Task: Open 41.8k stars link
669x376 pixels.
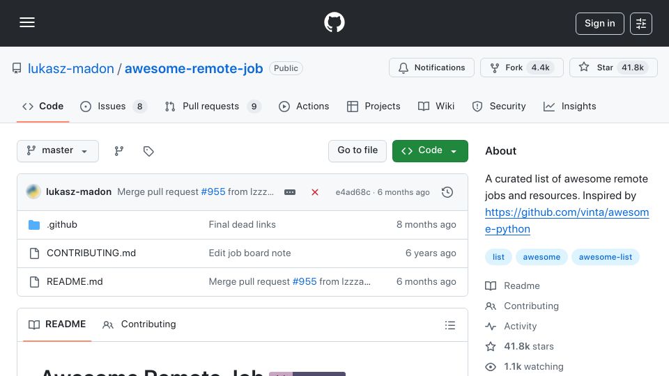Action: point(519,347)
